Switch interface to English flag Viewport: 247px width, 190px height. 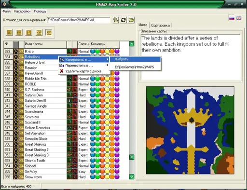[x=239, y=18]
